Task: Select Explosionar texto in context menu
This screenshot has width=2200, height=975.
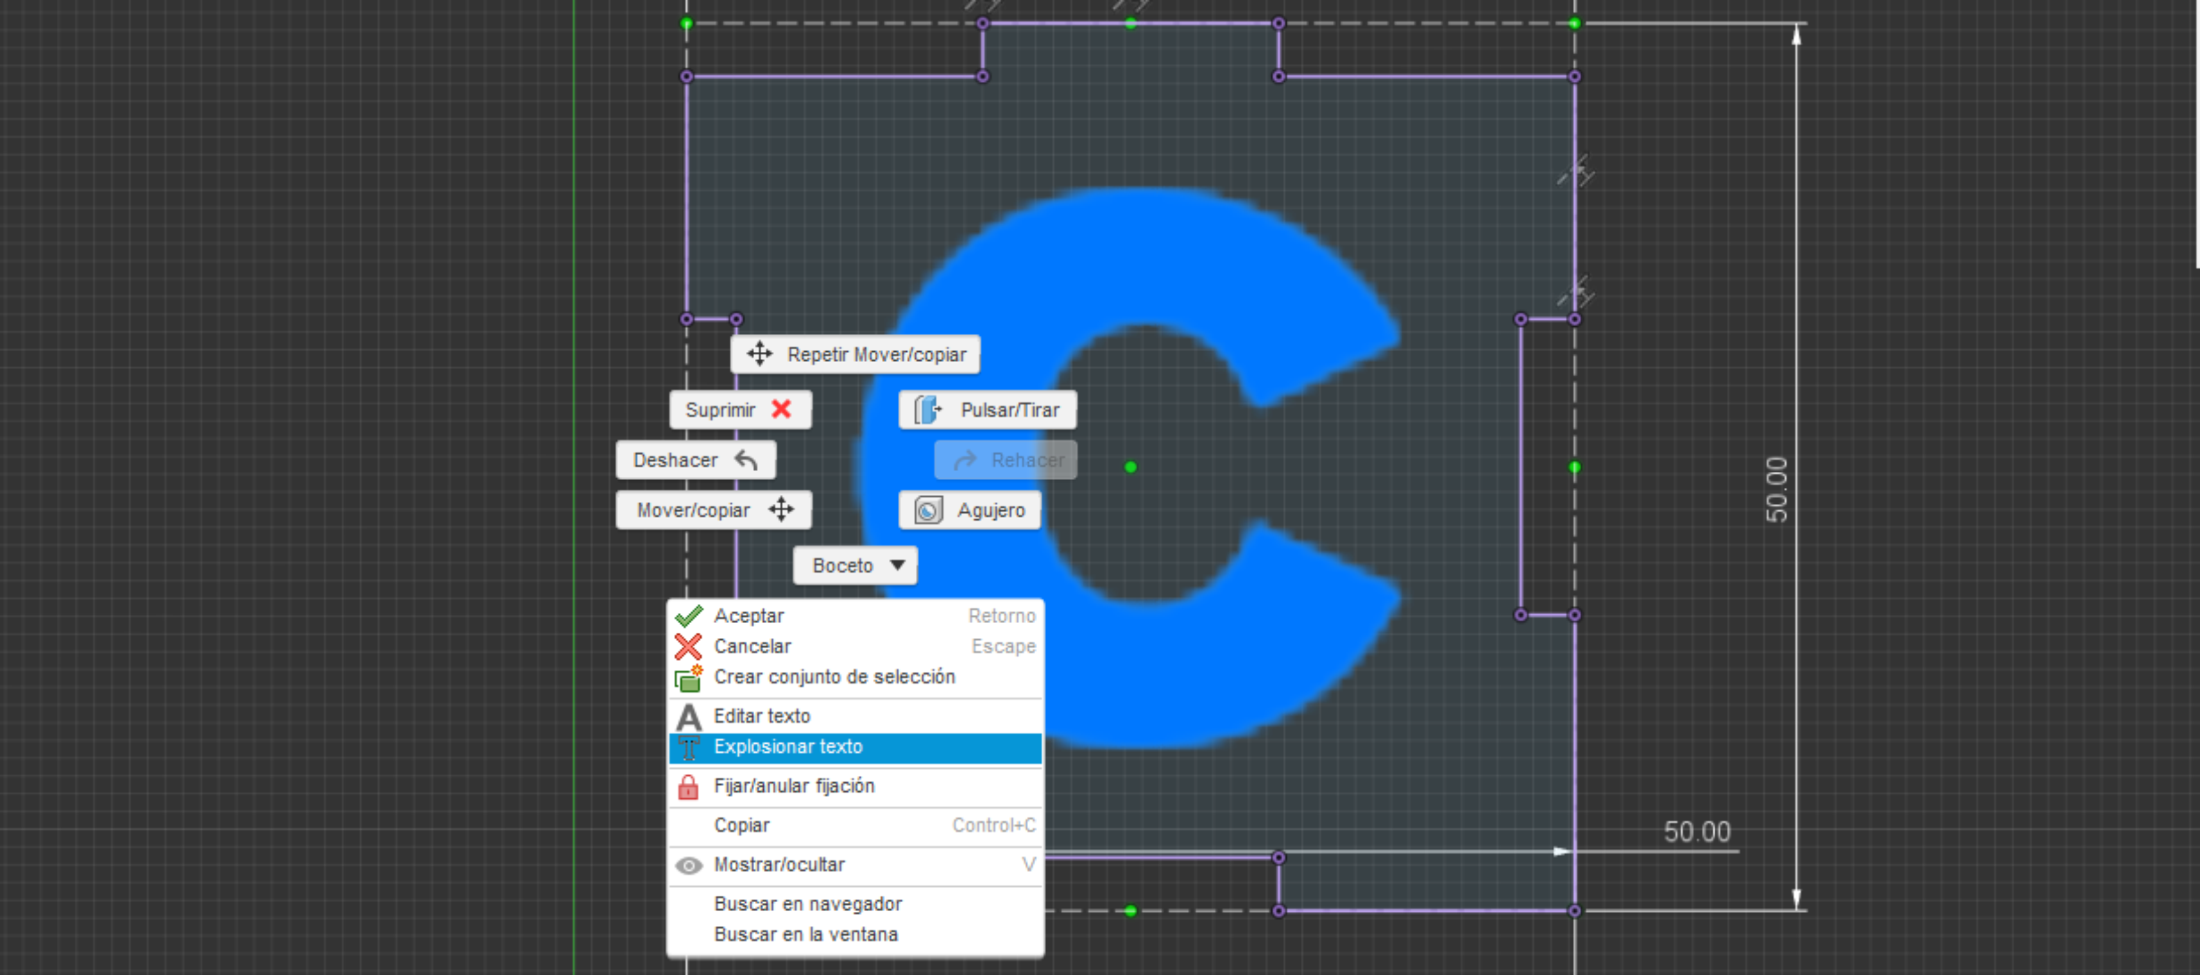Action: [788, 747]
